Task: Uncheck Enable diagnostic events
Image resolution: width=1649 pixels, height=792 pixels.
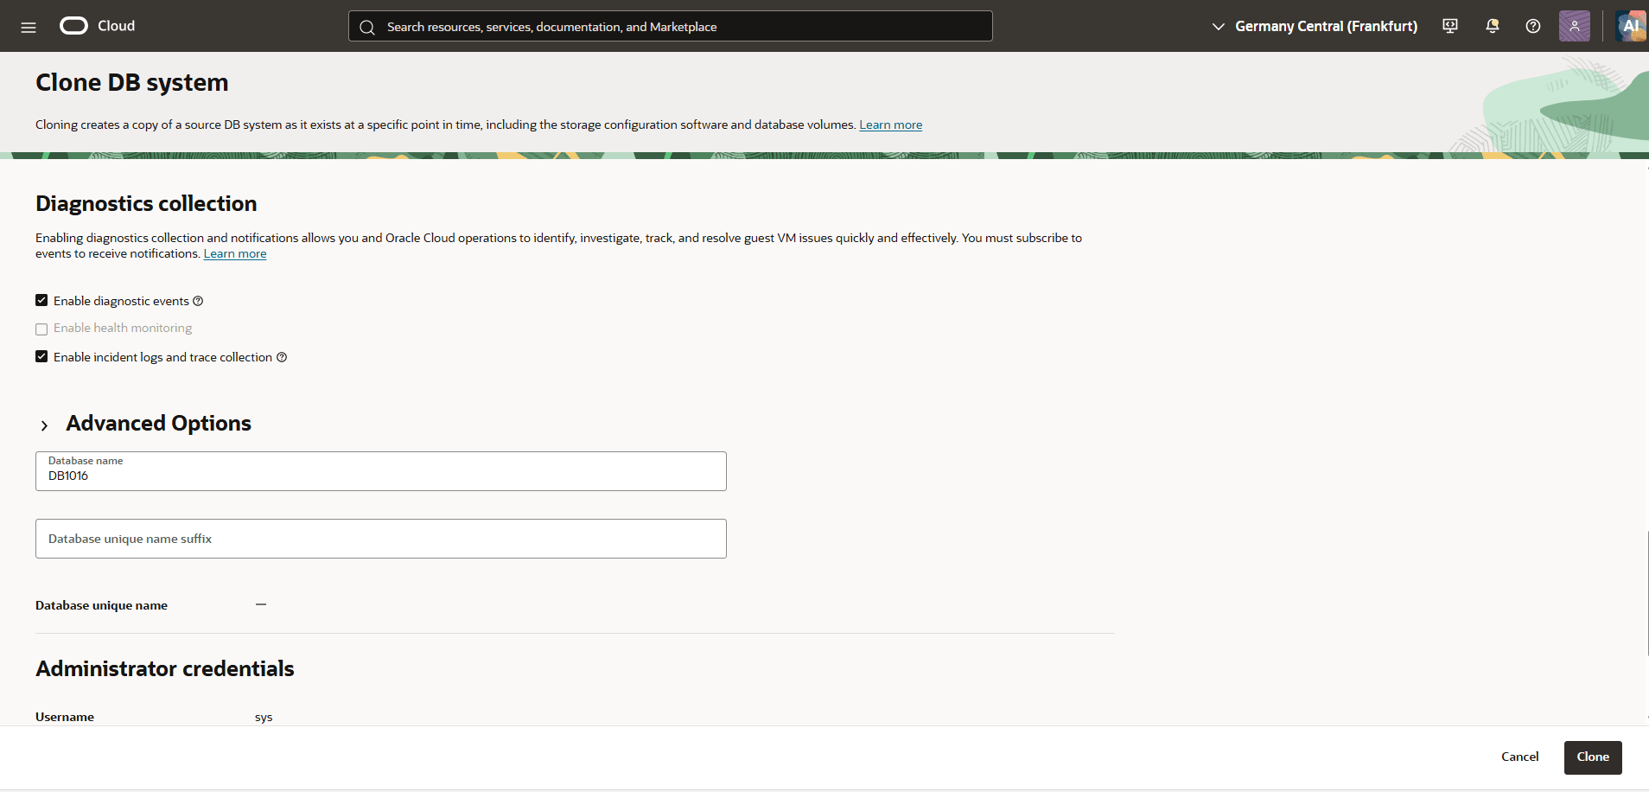Action: pyautogui.click(x=41, y=300)
